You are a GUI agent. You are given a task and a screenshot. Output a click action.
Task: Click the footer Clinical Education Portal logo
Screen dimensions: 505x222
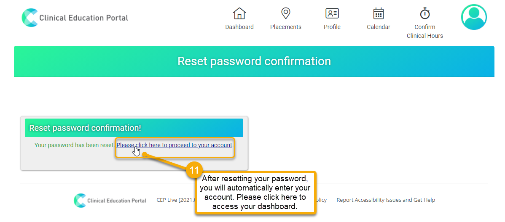click(110, 200)
